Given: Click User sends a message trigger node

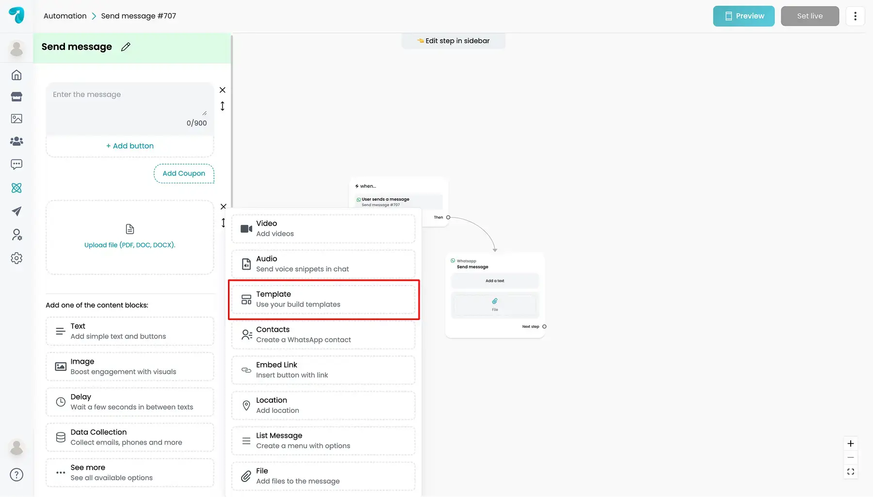Looking at the screenshot, I should (399, 201).
